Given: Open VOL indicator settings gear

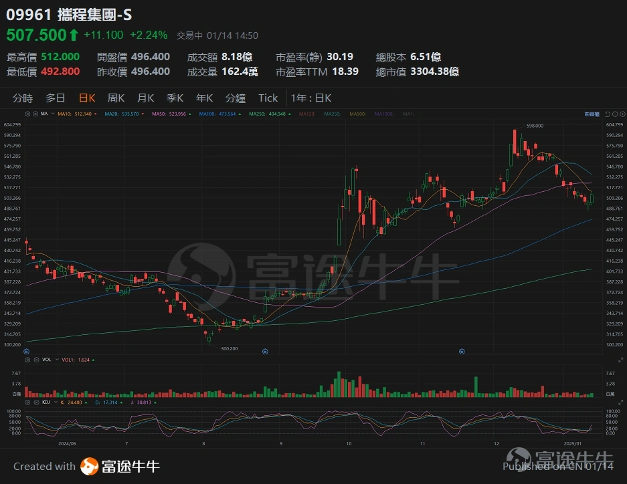Looking at the screenshot, I should click(x=27, y=360).
